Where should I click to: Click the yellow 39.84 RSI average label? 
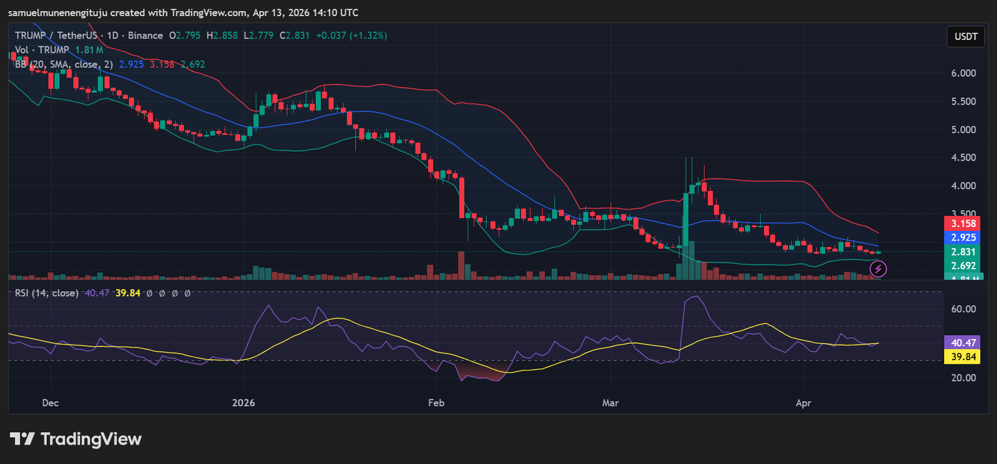tap(963, 356)
